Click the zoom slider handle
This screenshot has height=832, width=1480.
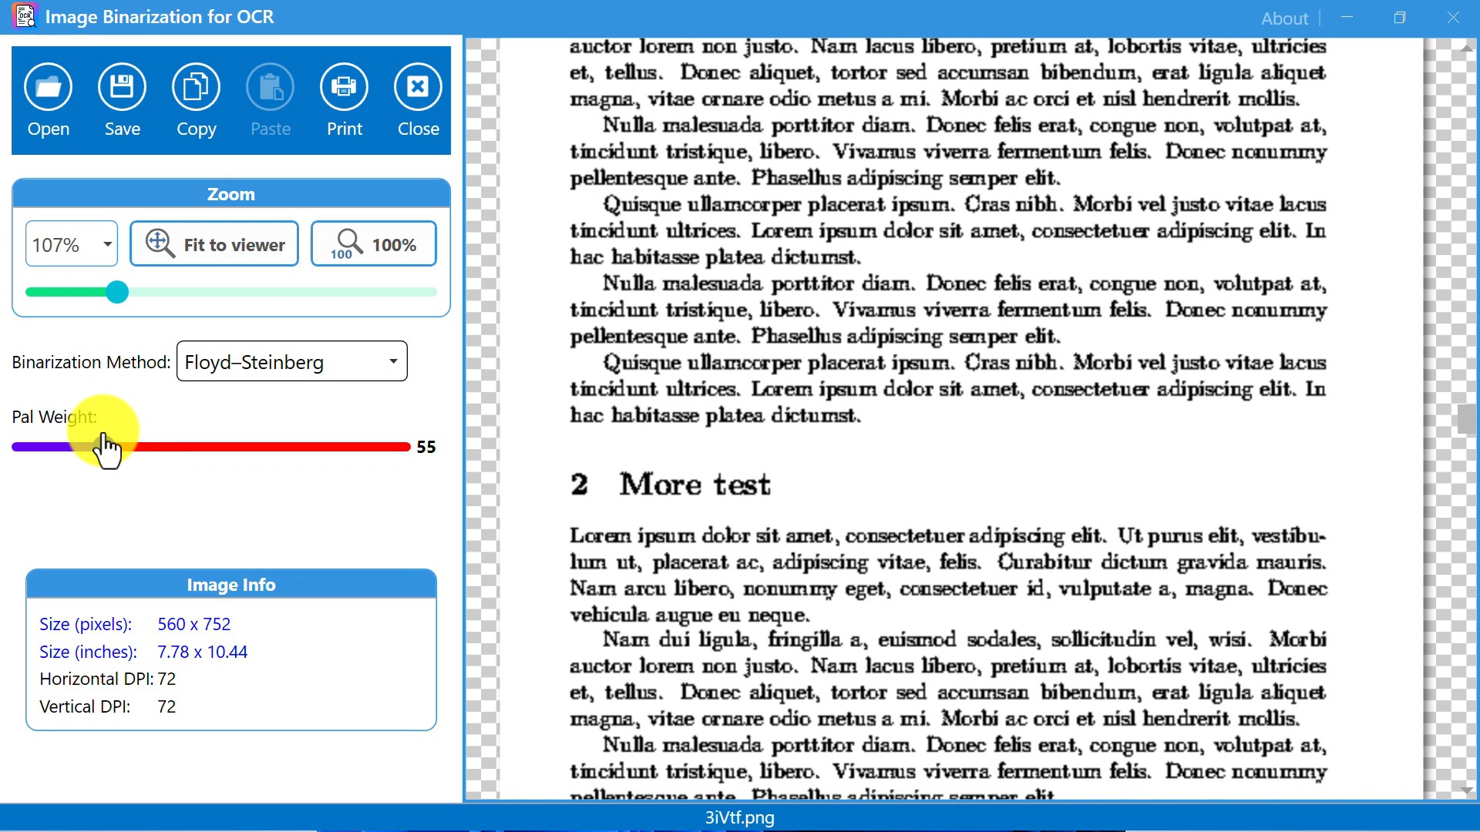117,292
